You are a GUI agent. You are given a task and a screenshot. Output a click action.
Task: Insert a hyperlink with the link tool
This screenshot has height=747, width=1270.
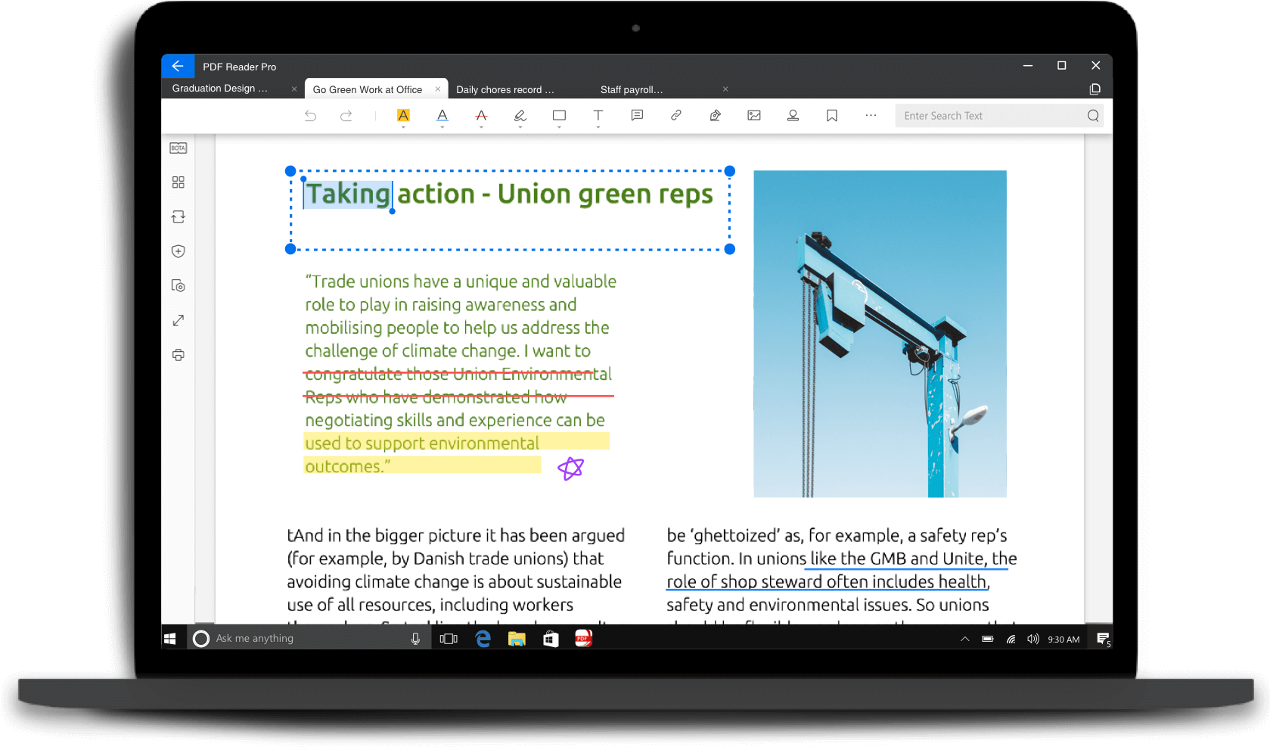(676, 115)
